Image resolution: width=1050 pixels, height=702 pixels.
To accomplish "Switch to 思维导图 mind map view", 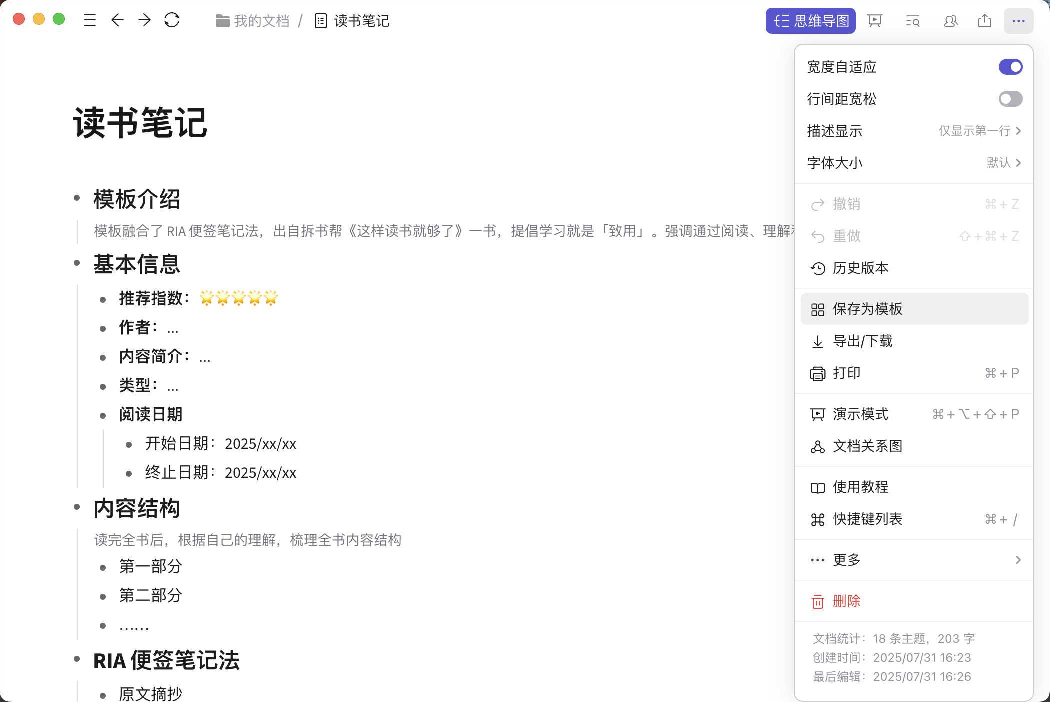I will [x=811, y=21].
